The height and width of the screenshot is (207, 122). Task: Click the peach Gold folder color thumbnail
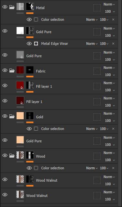tap(20, 116)
